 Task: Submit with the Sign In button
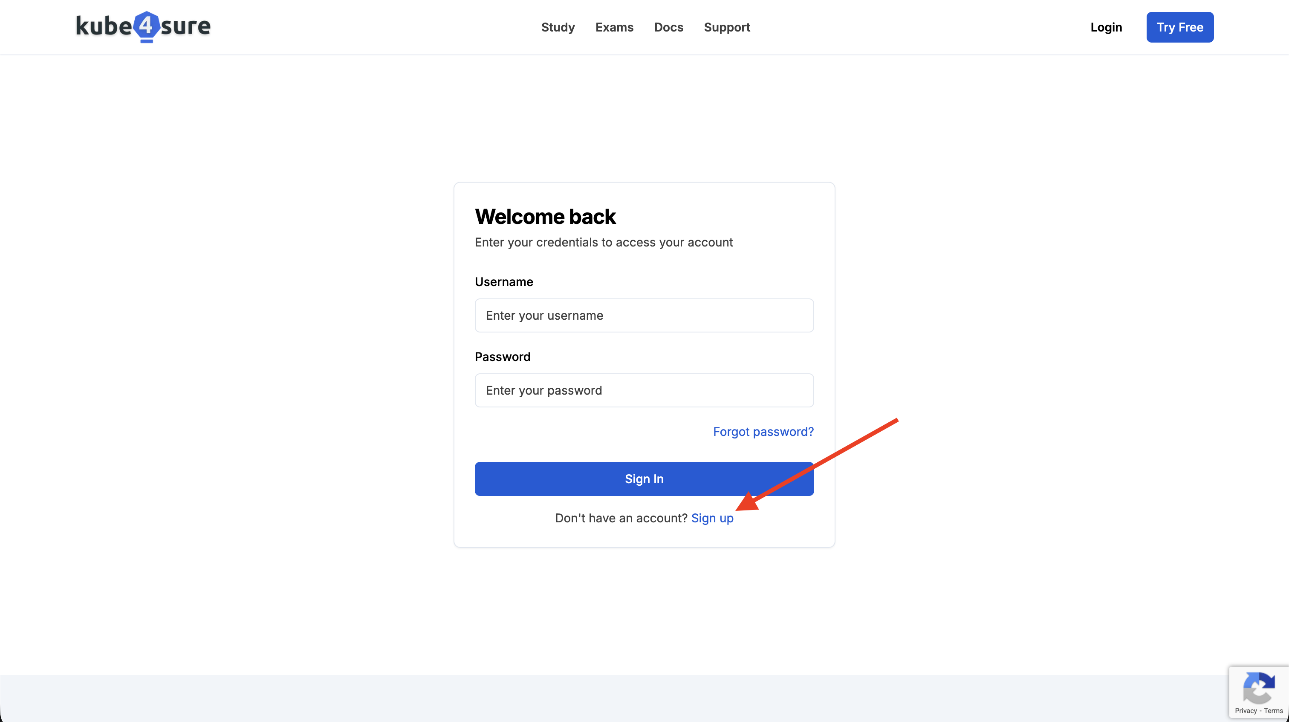click(644, 478)
